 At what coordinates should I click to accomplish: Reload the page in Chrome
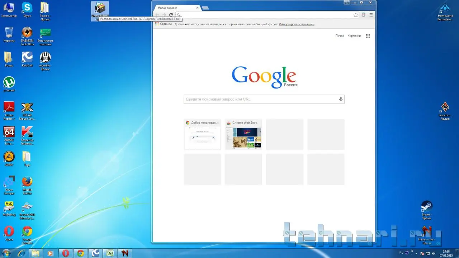pos(171,15)
